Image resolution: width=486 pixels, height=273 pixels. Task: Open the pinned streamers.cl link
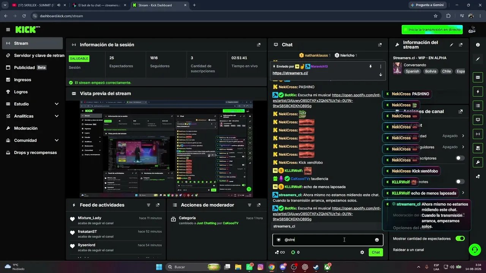(290, 73)
